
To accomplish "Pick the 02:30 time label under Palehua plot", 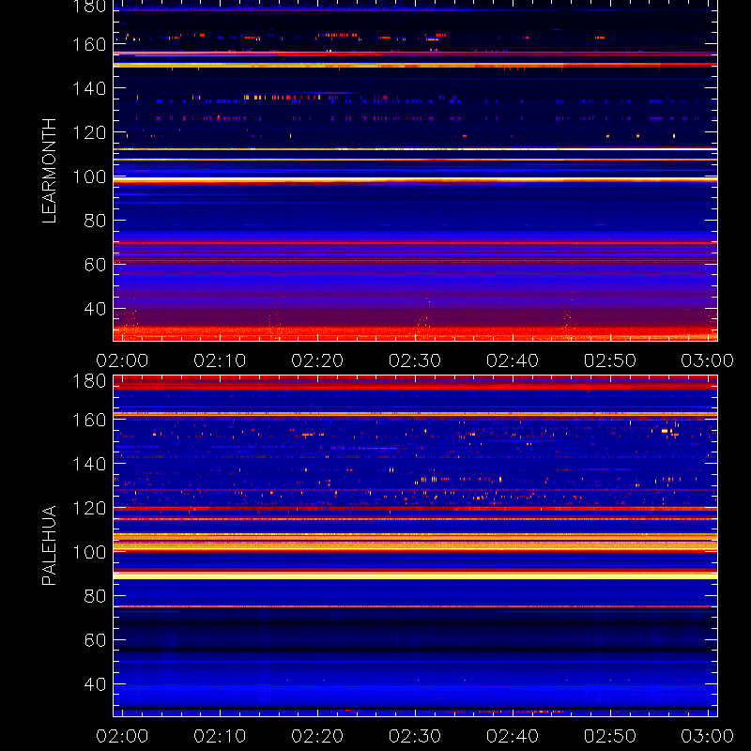I will [415, 736].
